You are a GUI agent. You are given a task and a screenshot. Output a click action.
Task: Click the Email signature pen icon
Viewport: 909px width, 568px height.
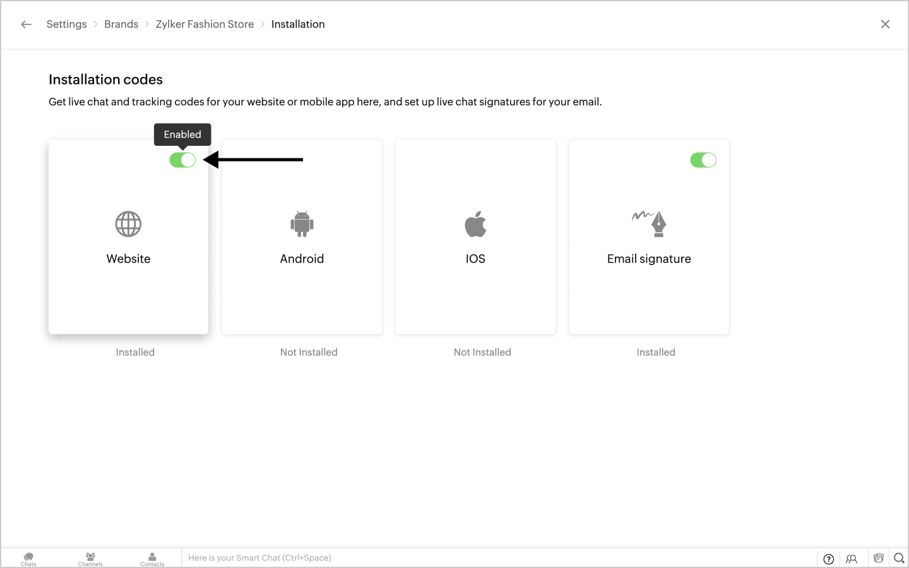coord(649,224)
